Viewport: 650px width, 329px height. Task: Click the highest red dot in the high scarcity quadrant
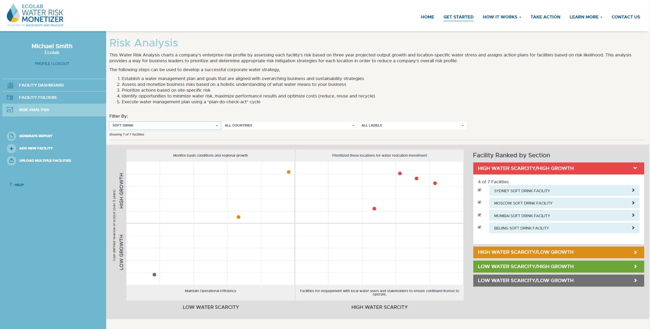point(400,173)
